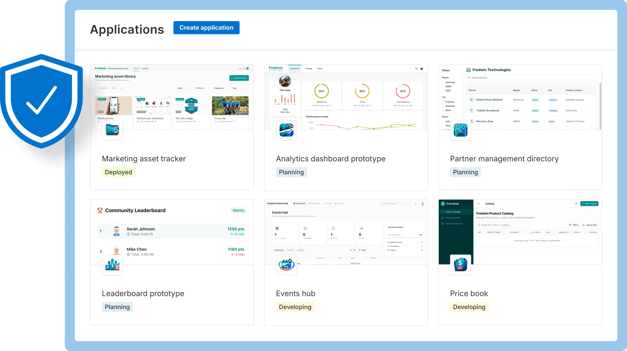Open the Tags dropdown in asset library
Image resolution: width=627 pixels, height=351 pixels.
tap(239, 88)
